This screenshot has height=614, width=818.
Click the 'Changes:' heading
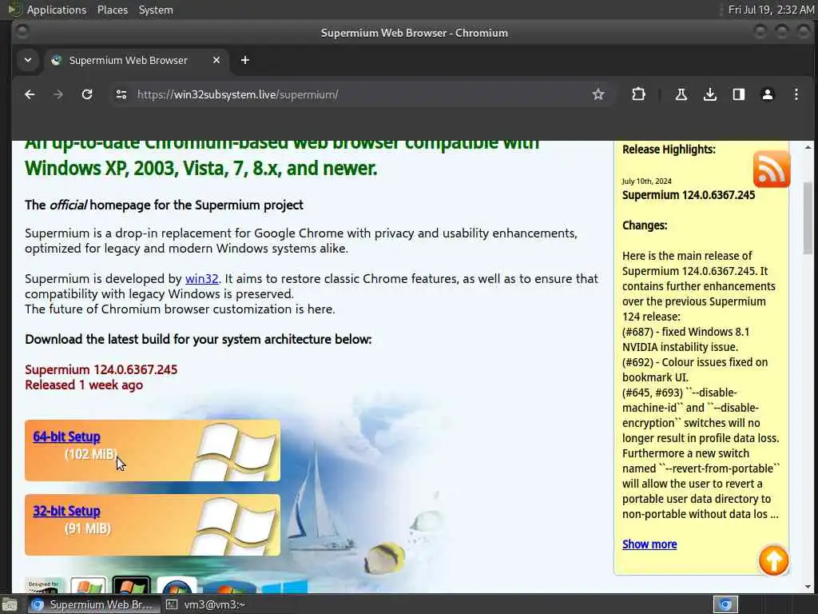tap(645, 225)
